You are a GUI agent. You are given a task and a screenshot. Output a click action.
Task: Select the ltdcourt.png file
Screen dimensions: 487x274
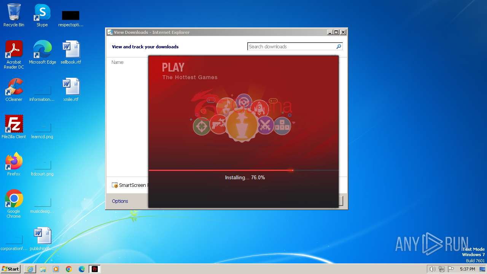click(x=42, y=169)
